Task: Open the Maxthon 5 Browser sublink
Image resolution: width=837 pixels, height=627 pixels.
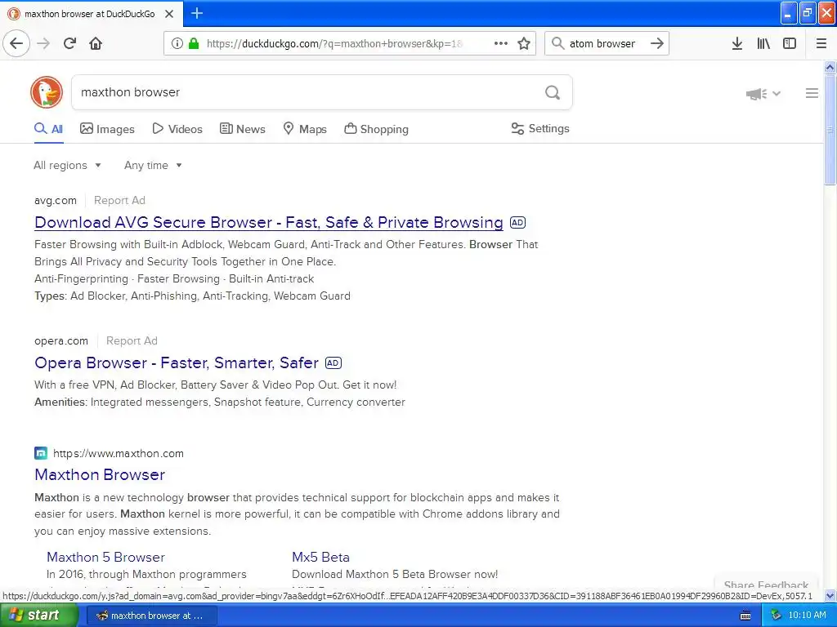Action: coord(105,557)
